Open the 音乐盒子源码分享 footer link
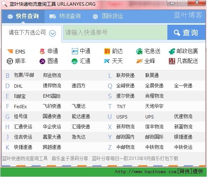Viewport: 207px width, 177px height. [x=70, y=158]
